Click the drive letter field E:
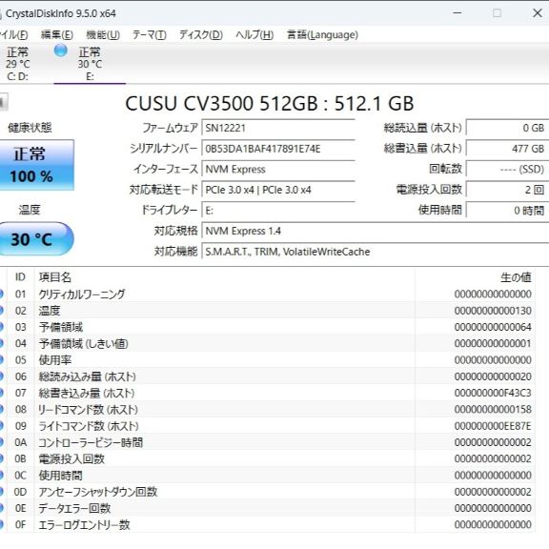This screenshot has width=549, height=549. point(278,211)
